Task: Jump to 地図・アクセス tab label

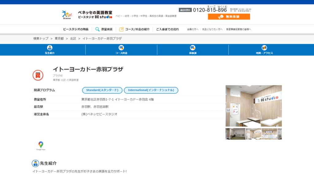Action: [264, 53]
